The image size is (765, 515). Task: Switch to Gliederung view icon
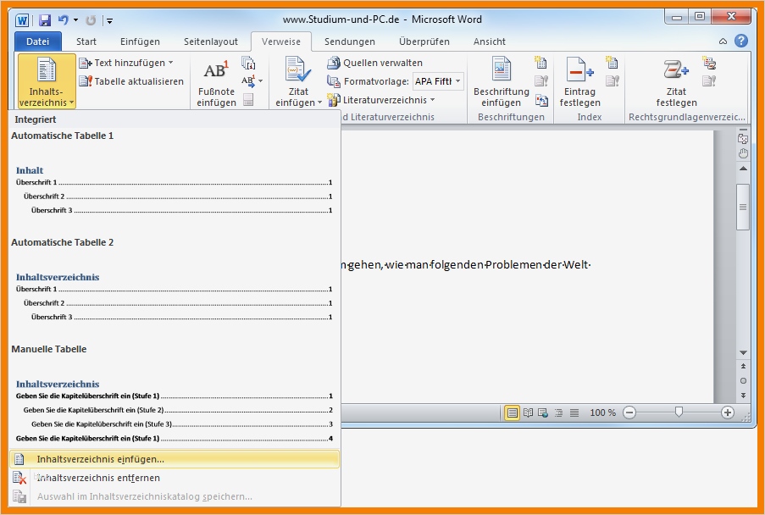(558, 413)
